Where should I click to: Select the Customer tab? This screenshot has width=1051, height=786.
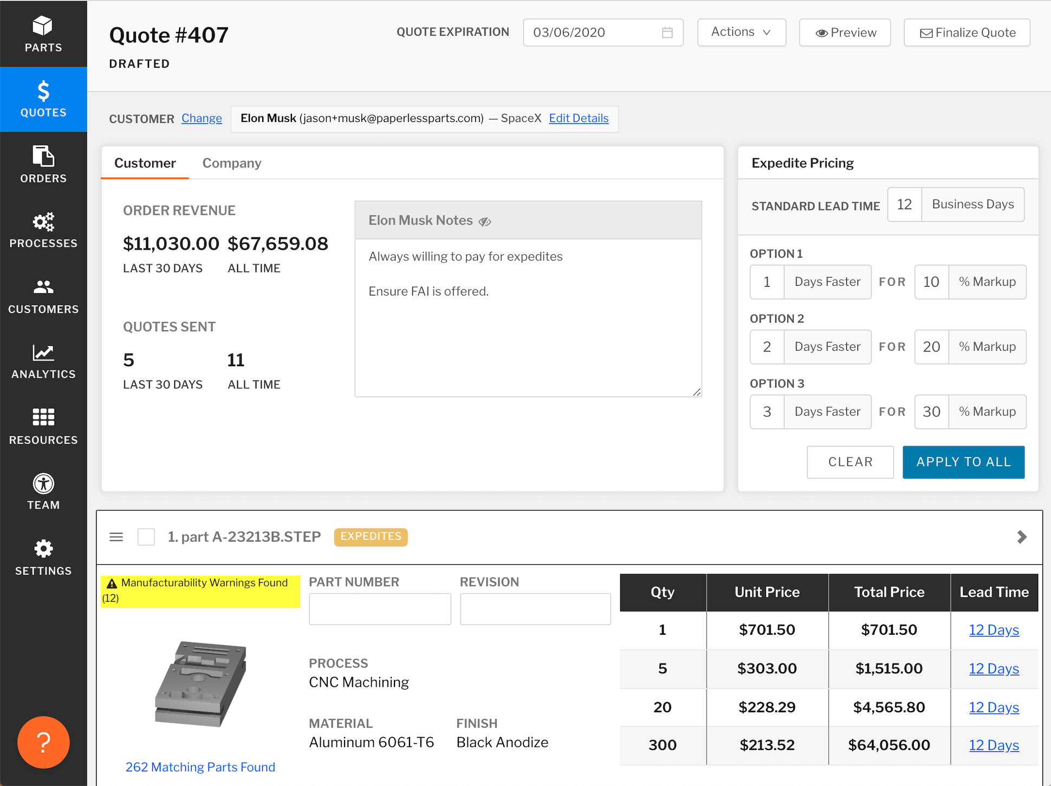[145, 163]
